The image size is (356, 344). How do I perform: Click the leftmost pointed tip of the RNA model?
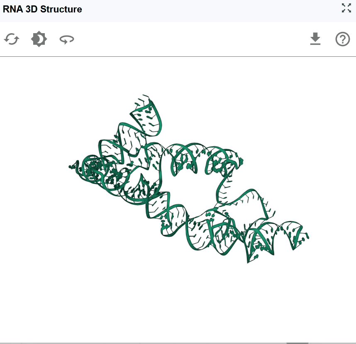73,167
